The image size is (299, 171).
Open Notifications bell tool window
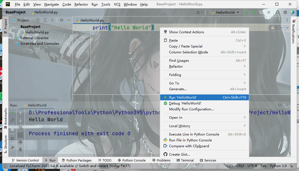(x=294, y=21)
